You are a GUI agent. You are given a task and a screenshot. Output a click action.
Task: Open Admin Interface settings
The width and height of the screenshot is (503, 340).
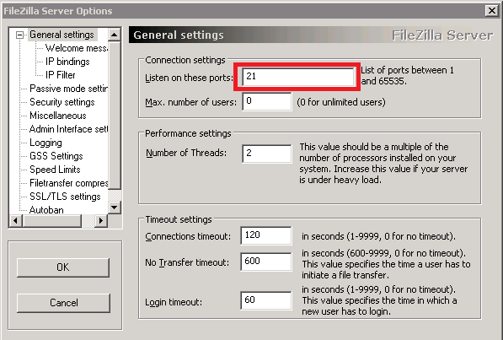68,129
